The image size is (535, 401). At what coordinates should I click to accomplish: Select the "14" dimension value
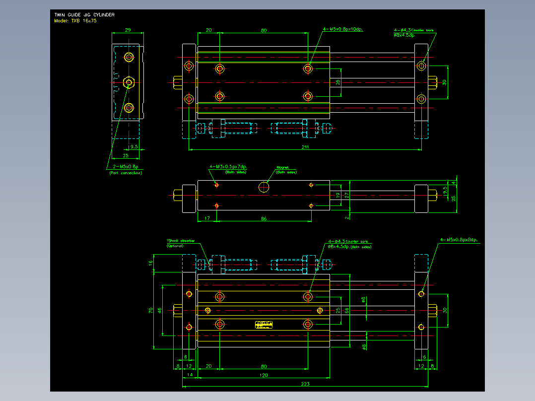coord(190,375)
